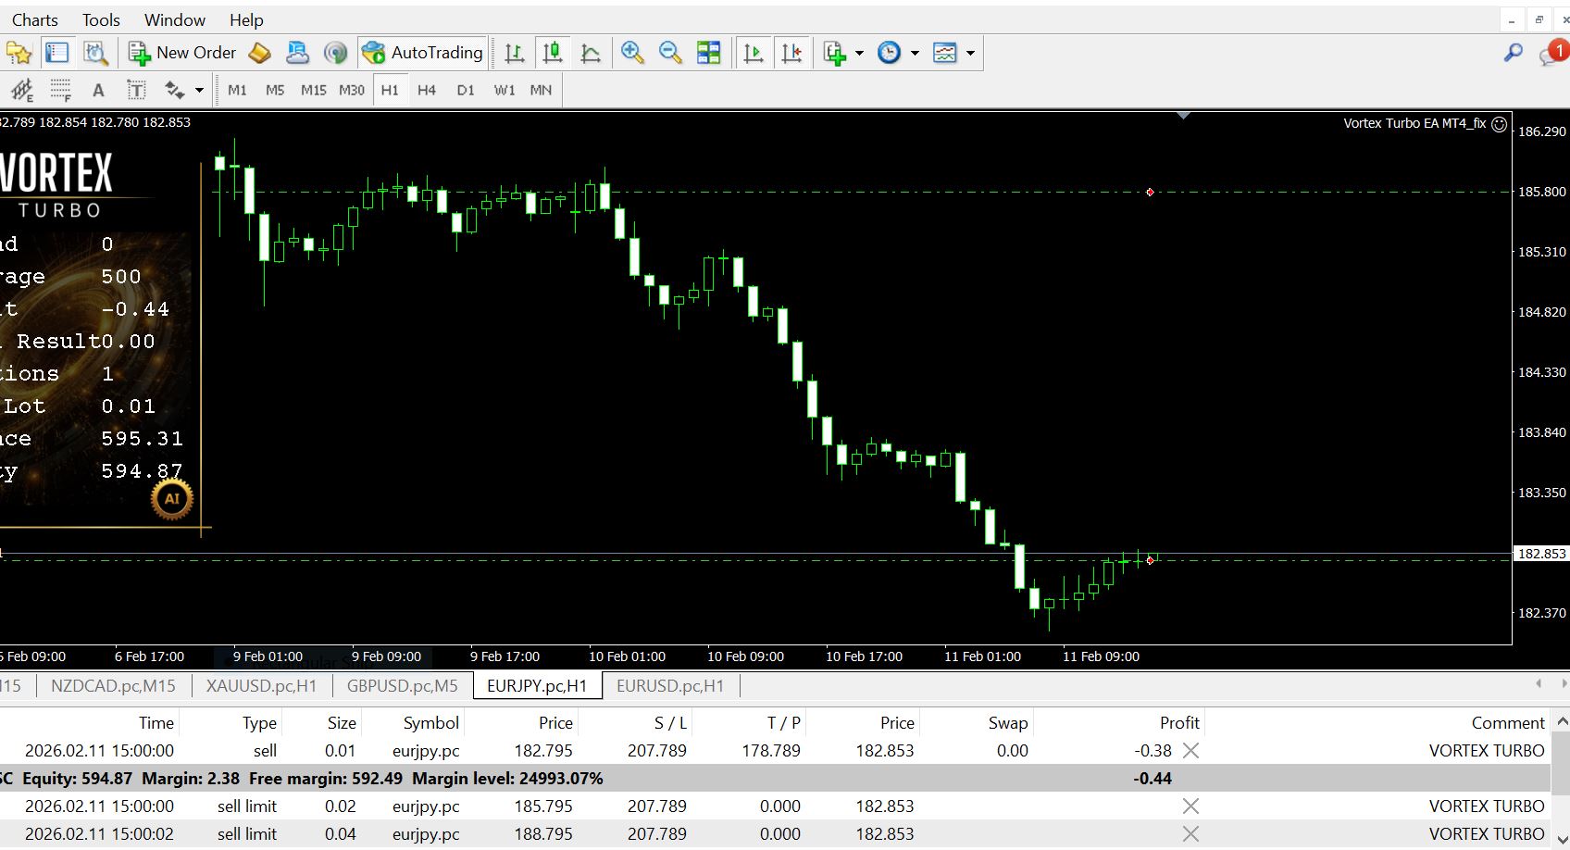Tile chart windows icon
This screenshot has height=850, width=1570.
click(708, 53)
